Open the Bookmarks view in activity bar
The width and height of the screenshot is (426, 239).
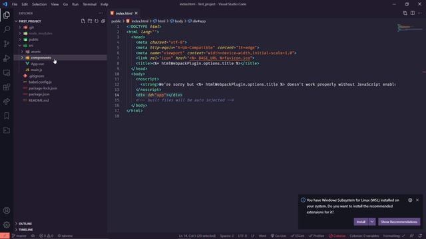tap(7, 116)
